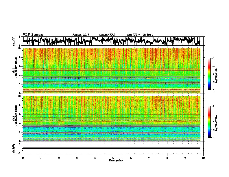
Task: Click the "3" tick on the time axis
Action: coord(77,158)
